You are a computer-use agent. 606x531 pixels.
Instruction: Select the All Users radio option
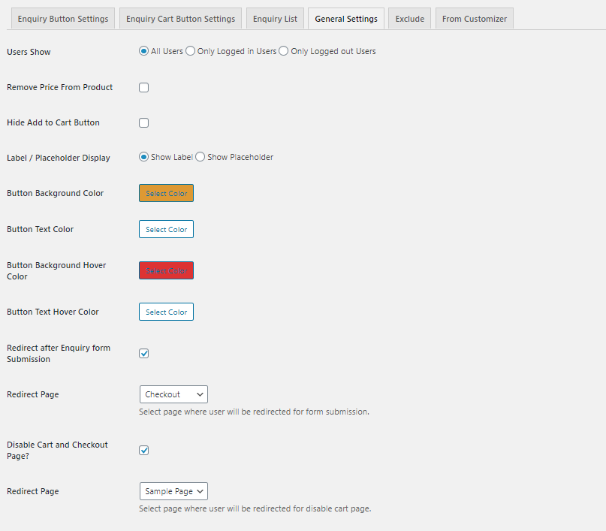click(x=142, y=51)
